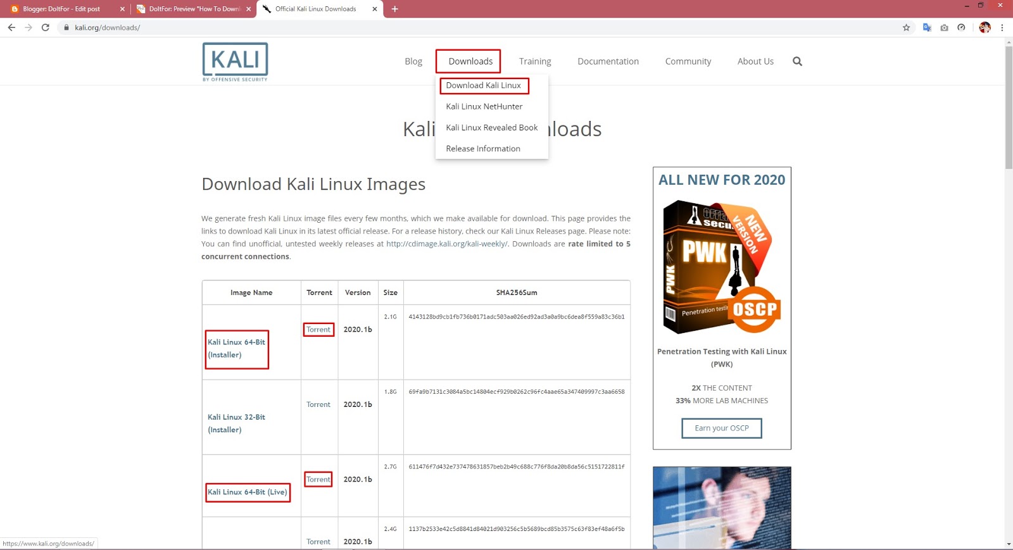Open the Downloads nav menu

tap(470, 61)
